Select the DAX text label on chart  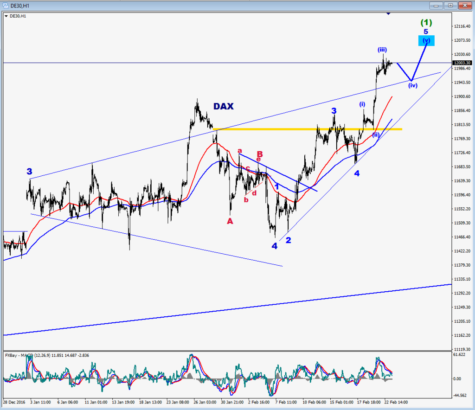tap(224, 106)
